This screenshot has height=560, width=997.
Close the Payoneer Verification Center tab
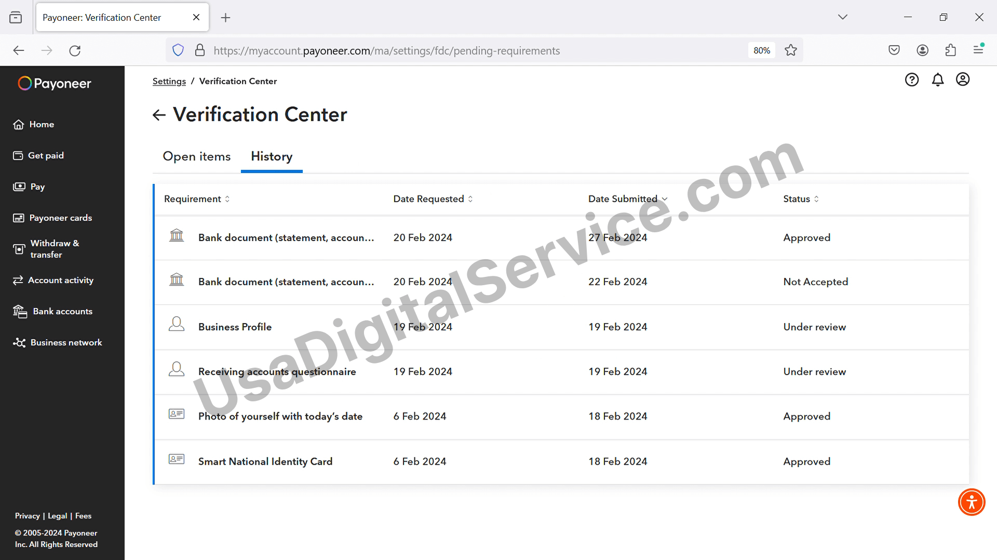coord(196,17)
